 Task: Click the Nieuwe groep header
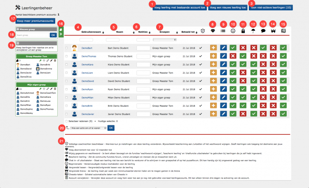[x=36, y=29]
